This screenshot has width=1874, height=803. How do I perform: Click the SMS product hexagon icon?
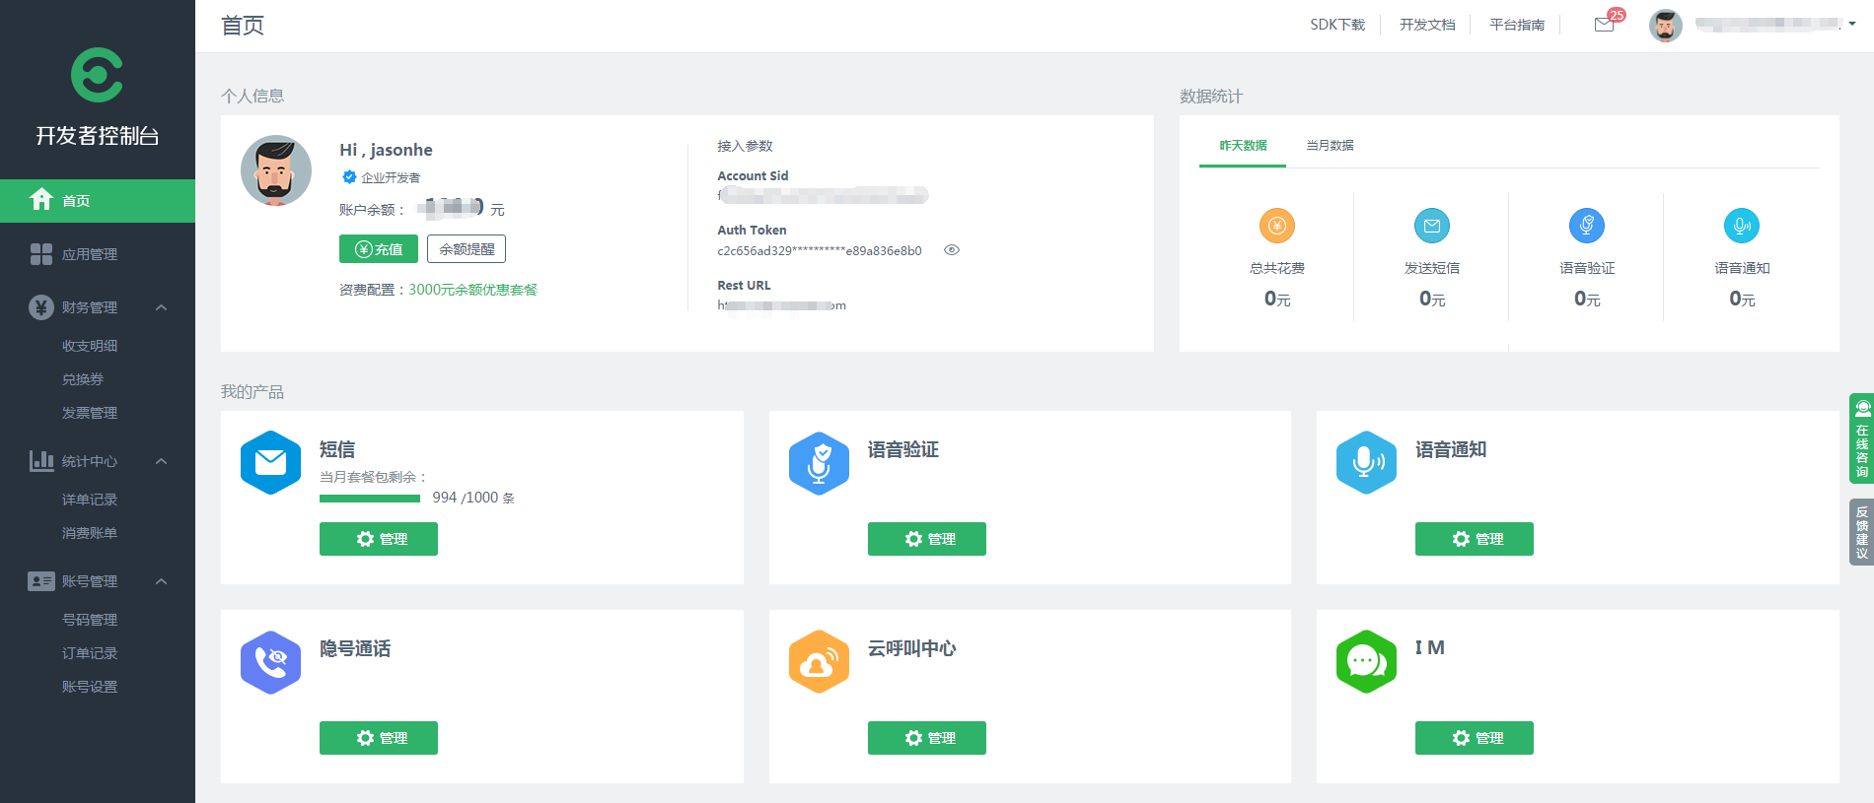point(270,462)
